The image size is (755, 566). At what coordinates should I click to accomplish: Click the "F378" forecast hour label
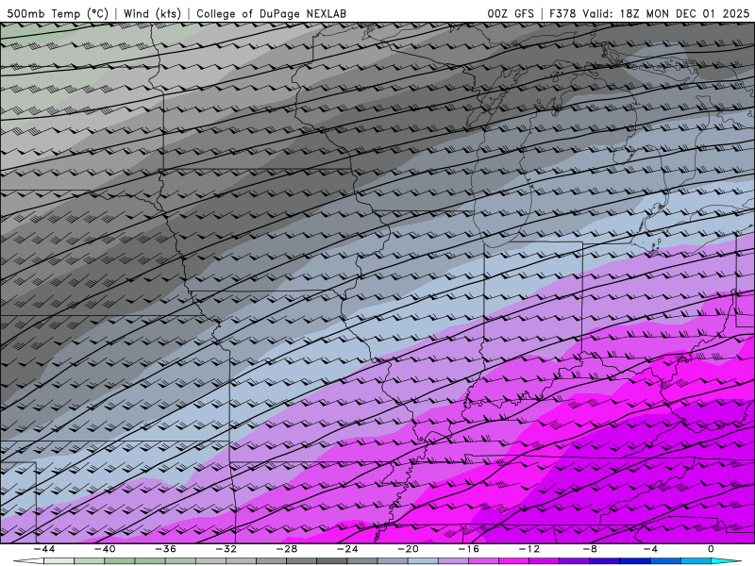coord(562,13)
